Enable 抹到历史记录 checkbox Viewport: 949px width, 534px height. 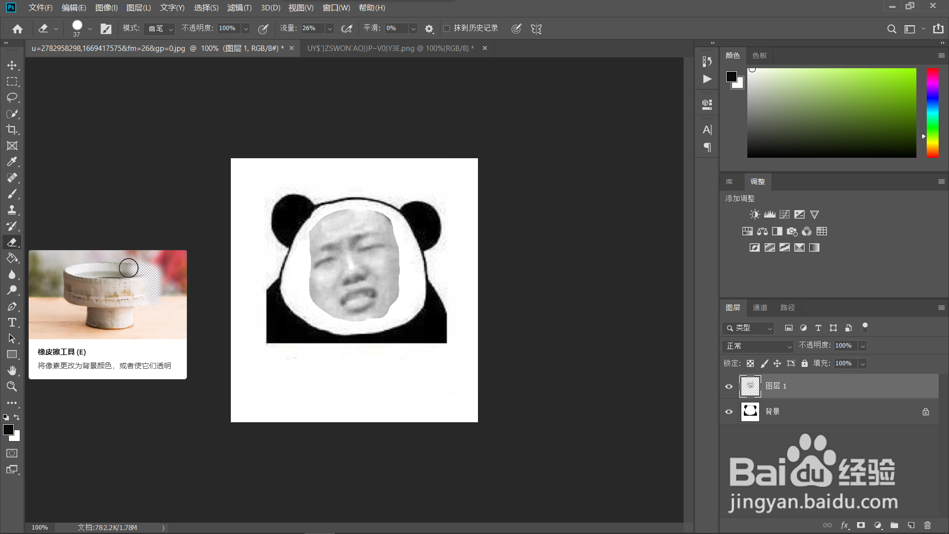tap(447, 28)
